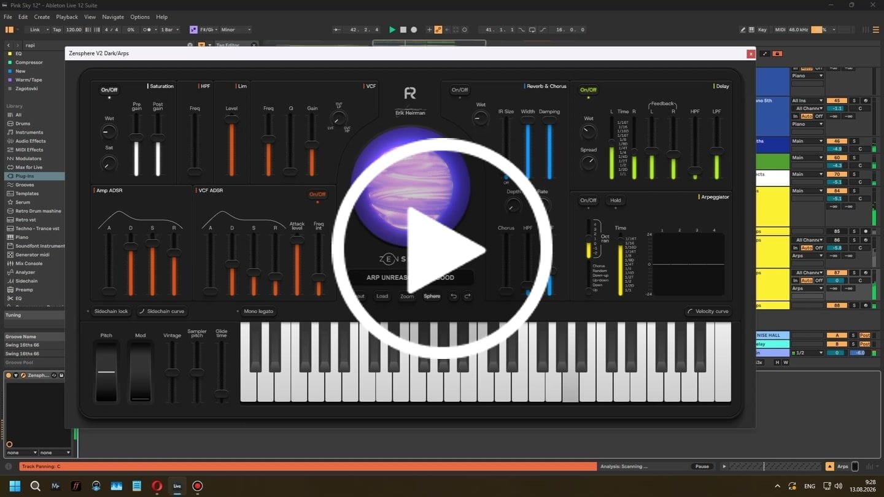
Task: Toggle the computer MIDI keyboard icon
Action: pos(751,29)
